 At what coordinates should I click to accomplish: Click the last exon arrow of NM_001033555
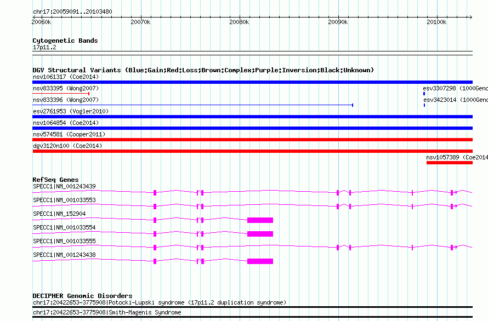(454, 248)
